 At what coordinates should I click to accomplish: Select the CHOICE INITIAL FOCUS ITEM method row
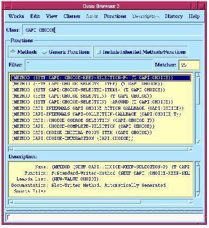click(x=101, y=132)
